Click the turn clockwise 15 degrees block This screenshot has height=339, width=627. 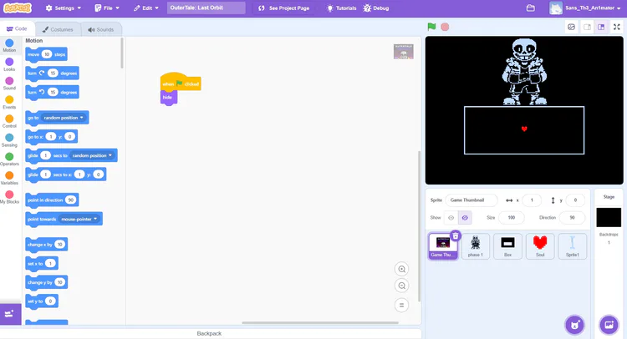click(52, 73)
